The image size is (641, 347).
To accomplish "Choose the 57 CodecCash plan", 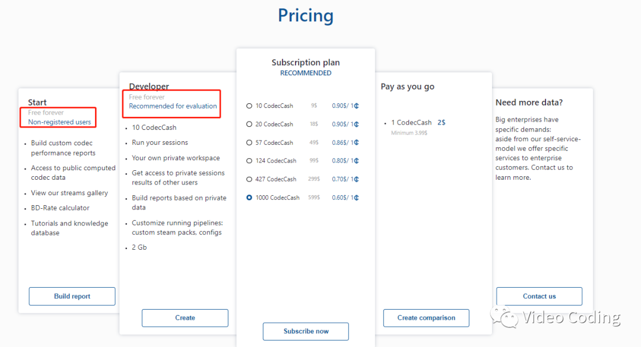I will (x=249, y=143).
